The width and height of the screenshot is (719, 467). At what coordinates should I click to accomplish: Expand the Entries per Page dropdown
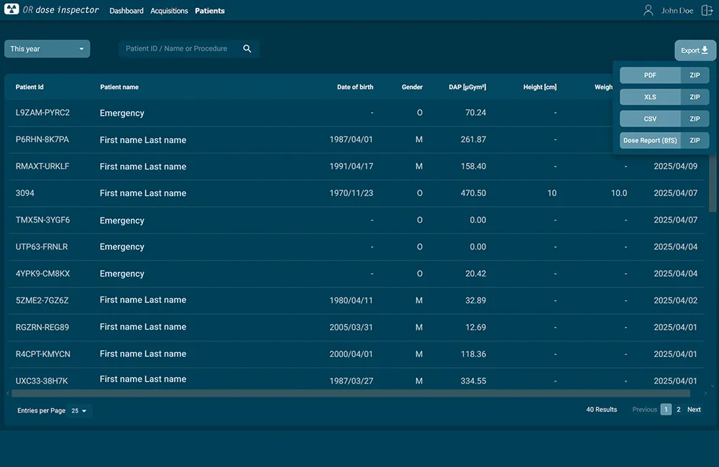point(78,411)
